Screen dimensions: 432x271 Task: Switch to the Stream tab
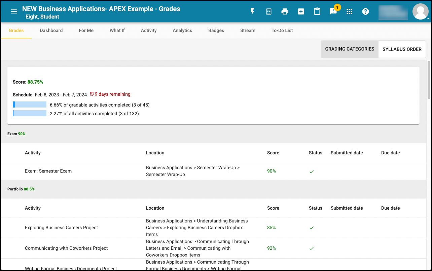click(x=248, y=30)
